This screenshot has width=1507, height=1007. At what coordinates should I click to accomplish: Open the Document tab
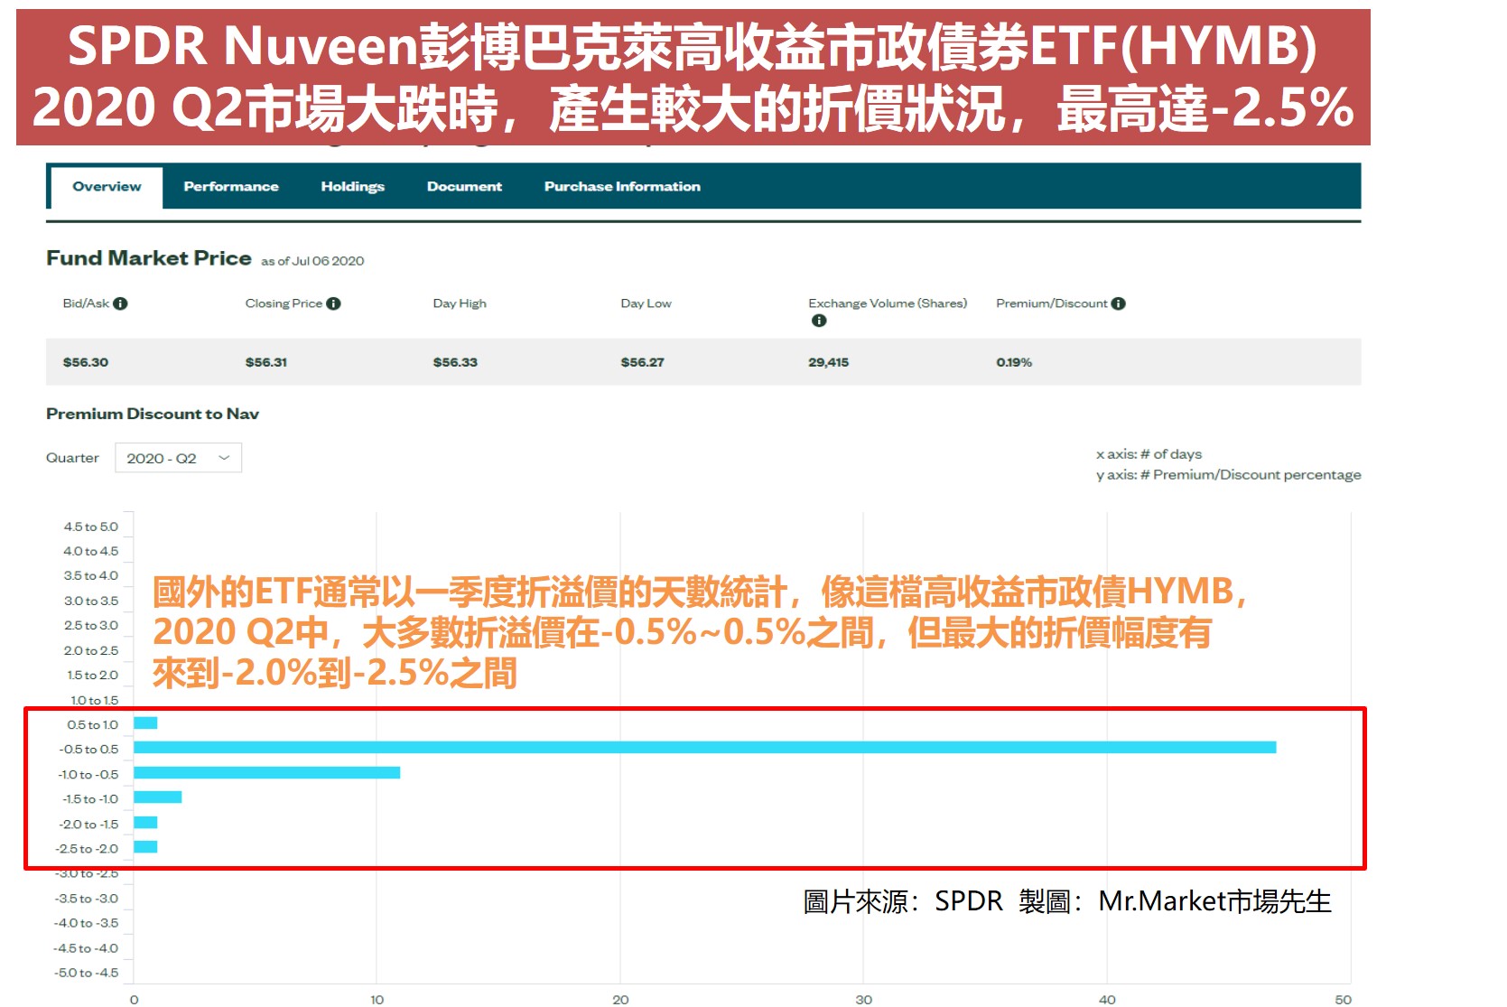(x=464, y=187)
